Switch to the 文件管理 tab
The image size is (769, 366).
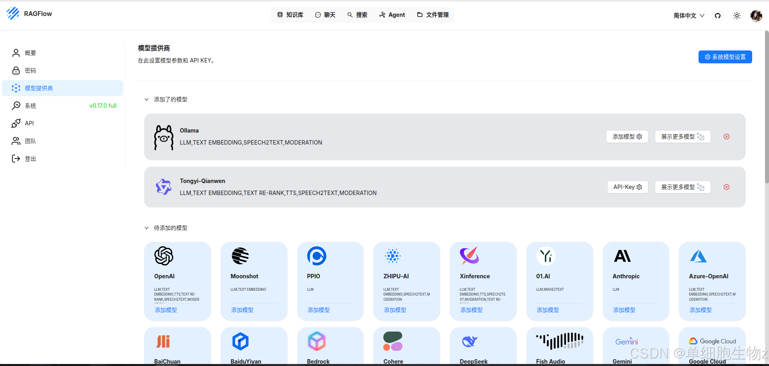433,15
